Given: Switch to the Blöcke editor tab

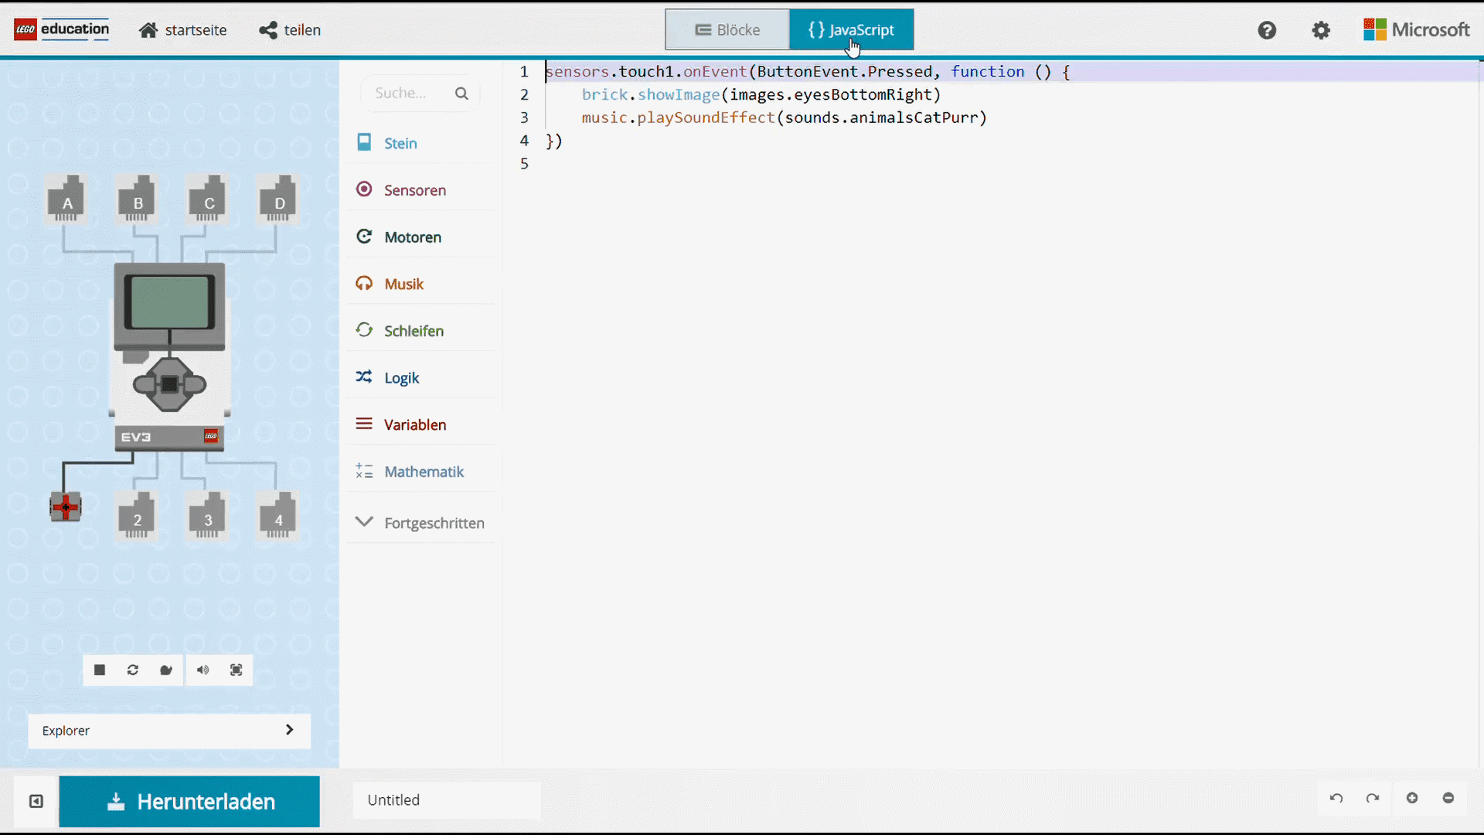Looking at the screenshot, I should pyautogui.click(x=727, y=30).
